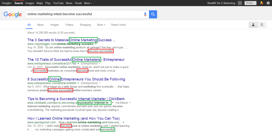Click the microphone voice search icon
272x132 pixels.
(x=145, y=14)
